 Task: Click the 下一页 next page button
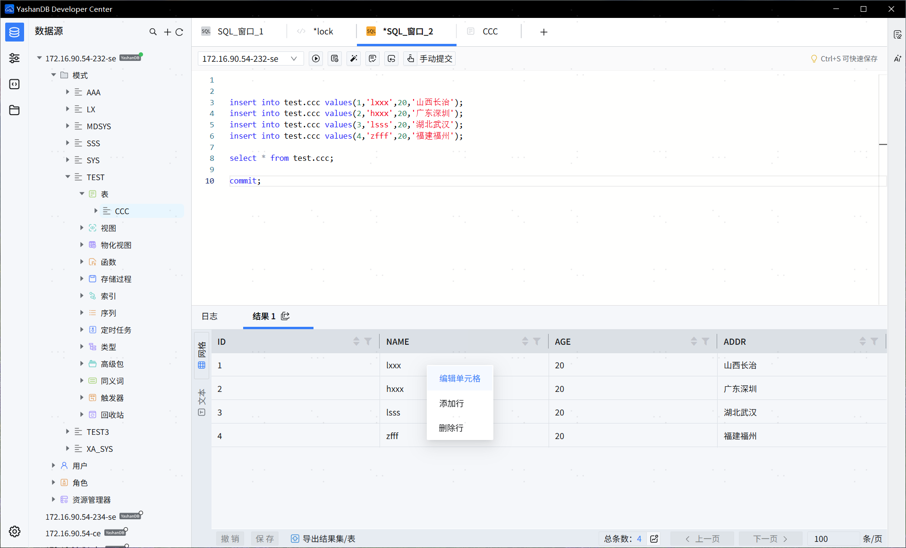tap(770, 539)
